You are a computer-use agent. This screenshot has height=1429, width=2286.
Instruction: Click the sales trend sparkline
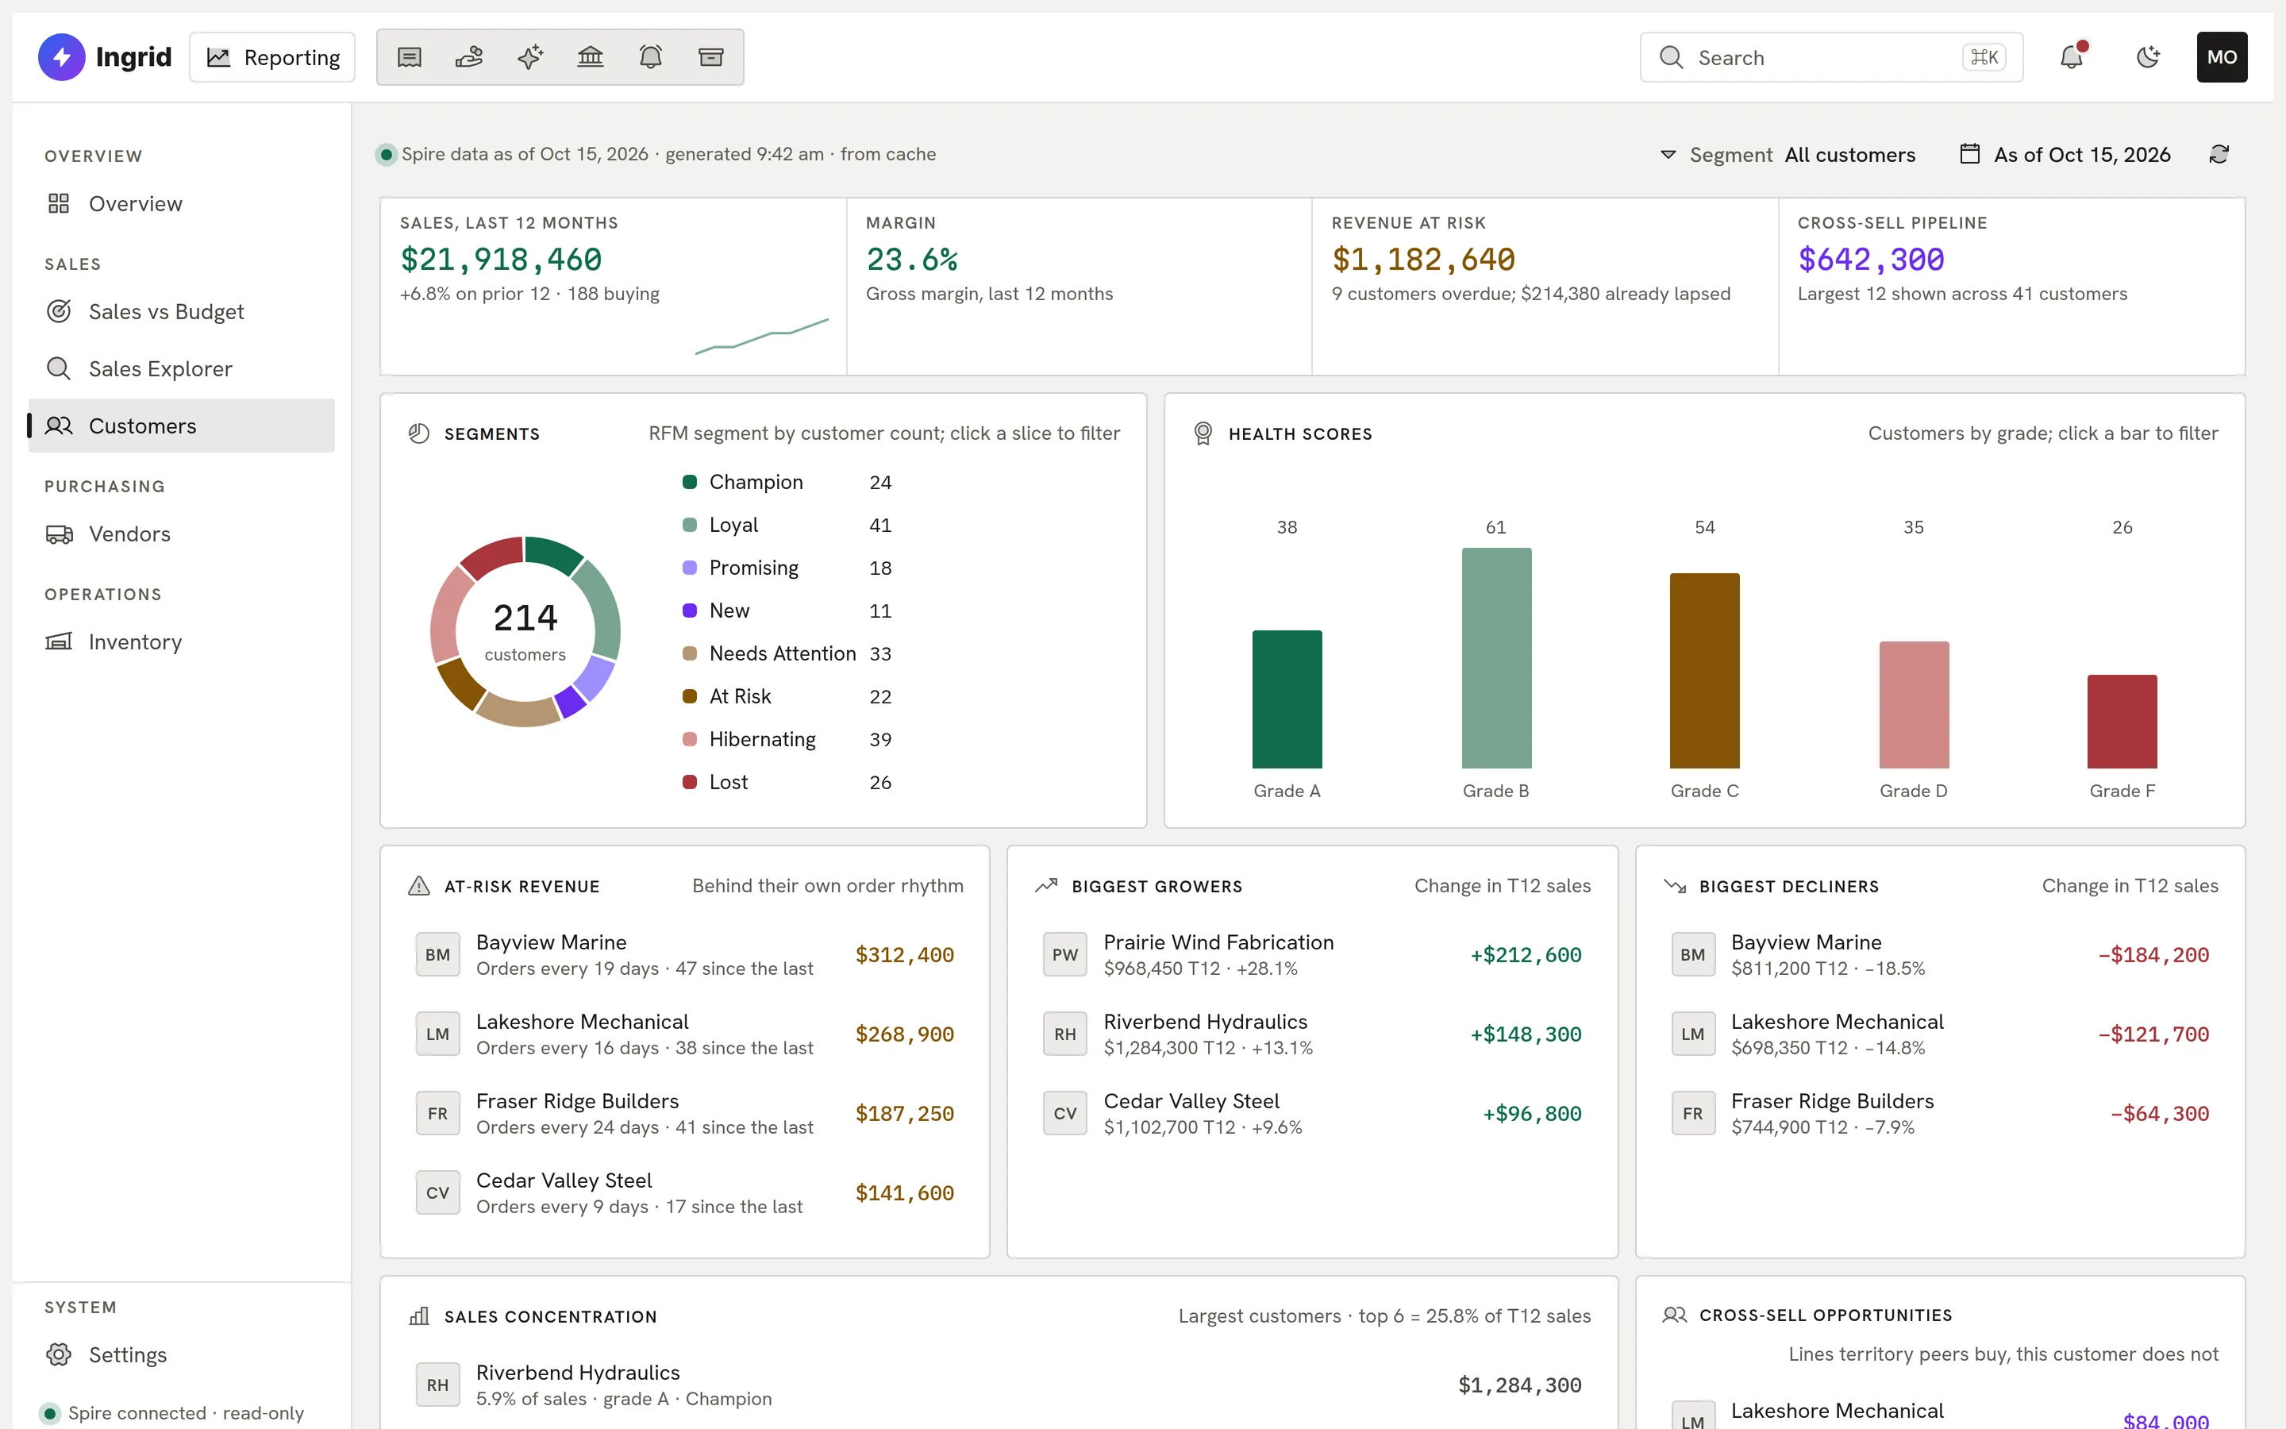(x=761, y=337)
